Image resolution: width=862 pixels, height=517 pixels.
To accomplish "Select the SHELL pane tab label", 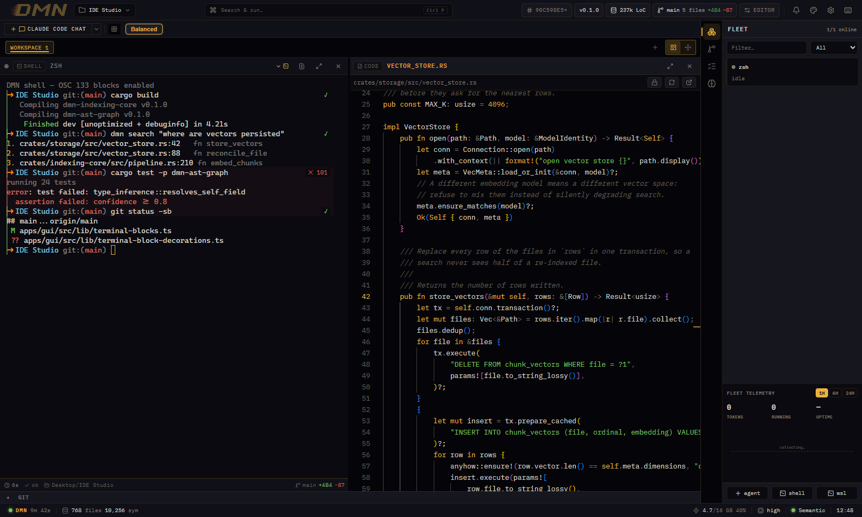I will pos(29,66).
